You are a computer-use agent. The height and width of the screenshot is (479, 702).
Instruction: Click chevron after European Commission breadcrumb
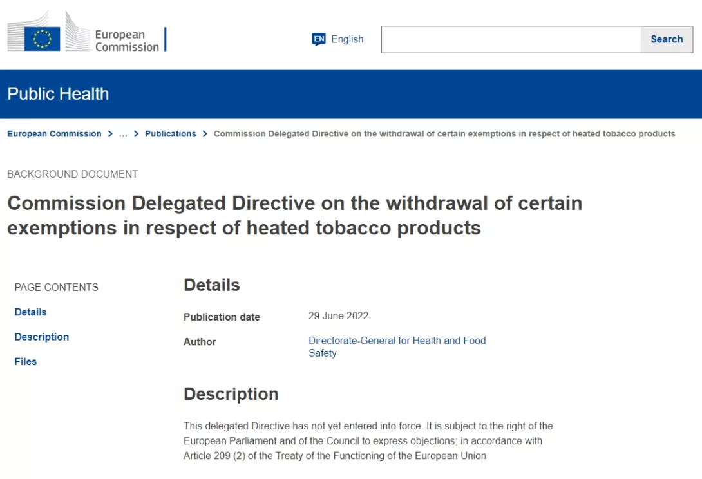(x=110, y=134)
